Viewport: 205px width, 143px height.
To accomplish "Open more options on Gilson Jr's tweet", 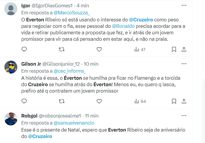I will (x=184, y=64).
